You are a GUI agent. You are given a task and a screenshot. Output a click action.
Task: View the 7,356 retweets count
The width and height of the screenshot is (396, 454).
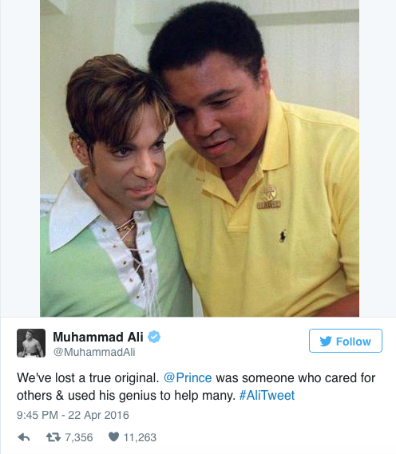pyautogui.click(x=79, y=437)
